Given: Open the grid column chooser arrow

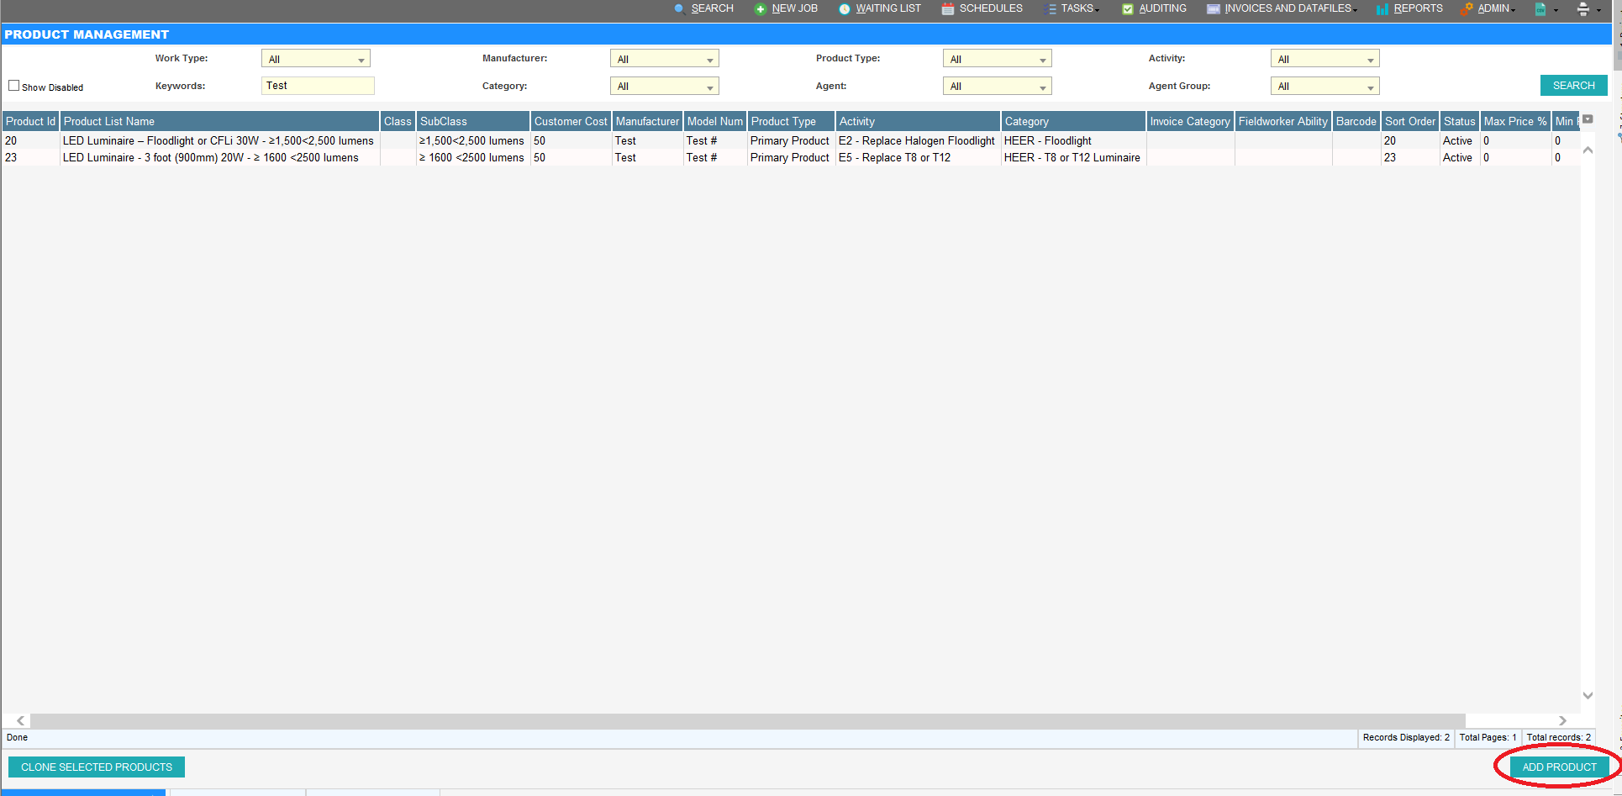Looking at the screenshot, I should pos(1588,120).
